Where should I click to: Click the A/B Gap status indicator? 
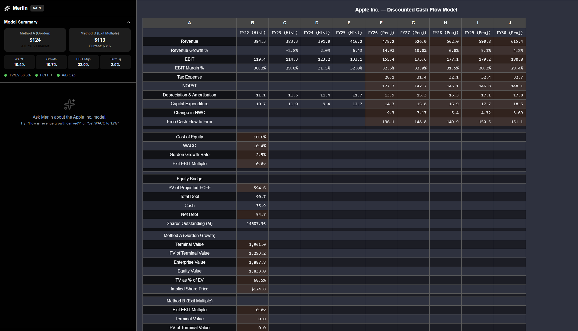[66, 75]
